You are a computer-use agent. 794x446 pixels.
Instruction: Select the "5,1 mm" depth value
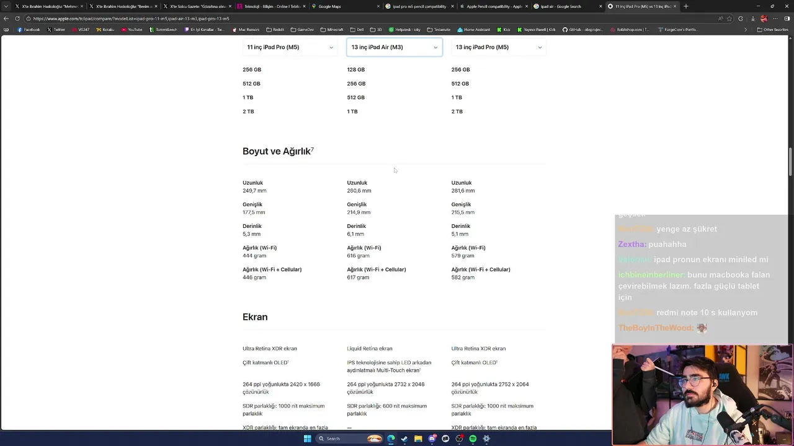460,234
